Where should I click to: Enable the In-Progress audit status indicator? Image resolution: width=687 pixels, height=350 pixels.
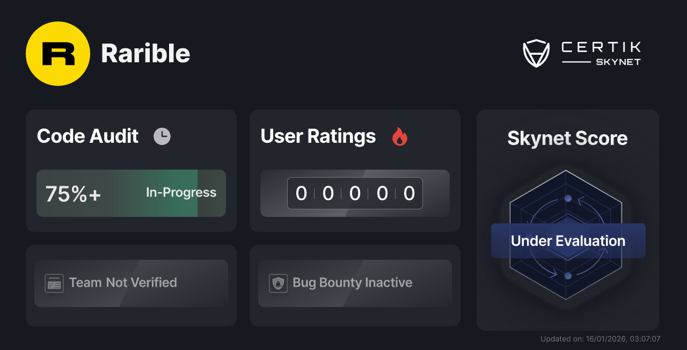(181, 193)
